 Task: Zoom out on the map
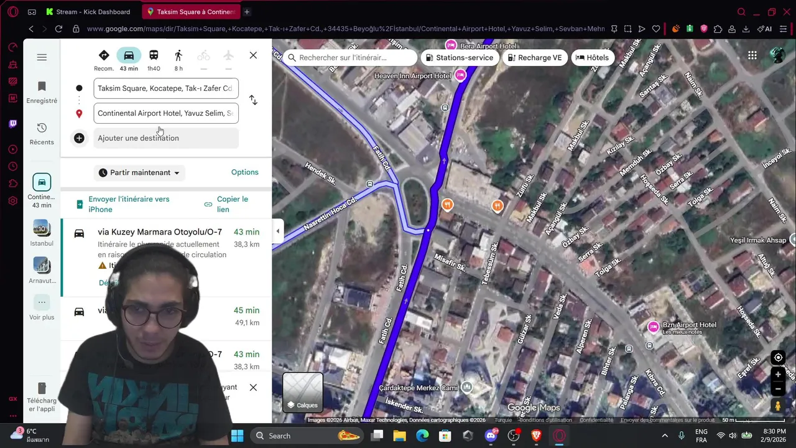[777, 389]
